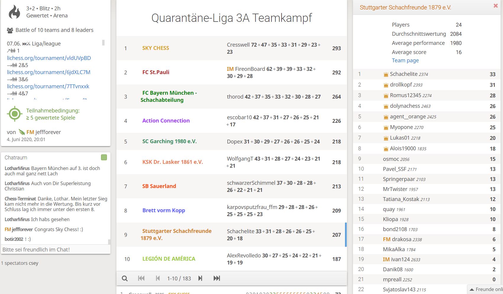Jump to last page of standings
Screen dimensions: 503x294
click(217, 278)
